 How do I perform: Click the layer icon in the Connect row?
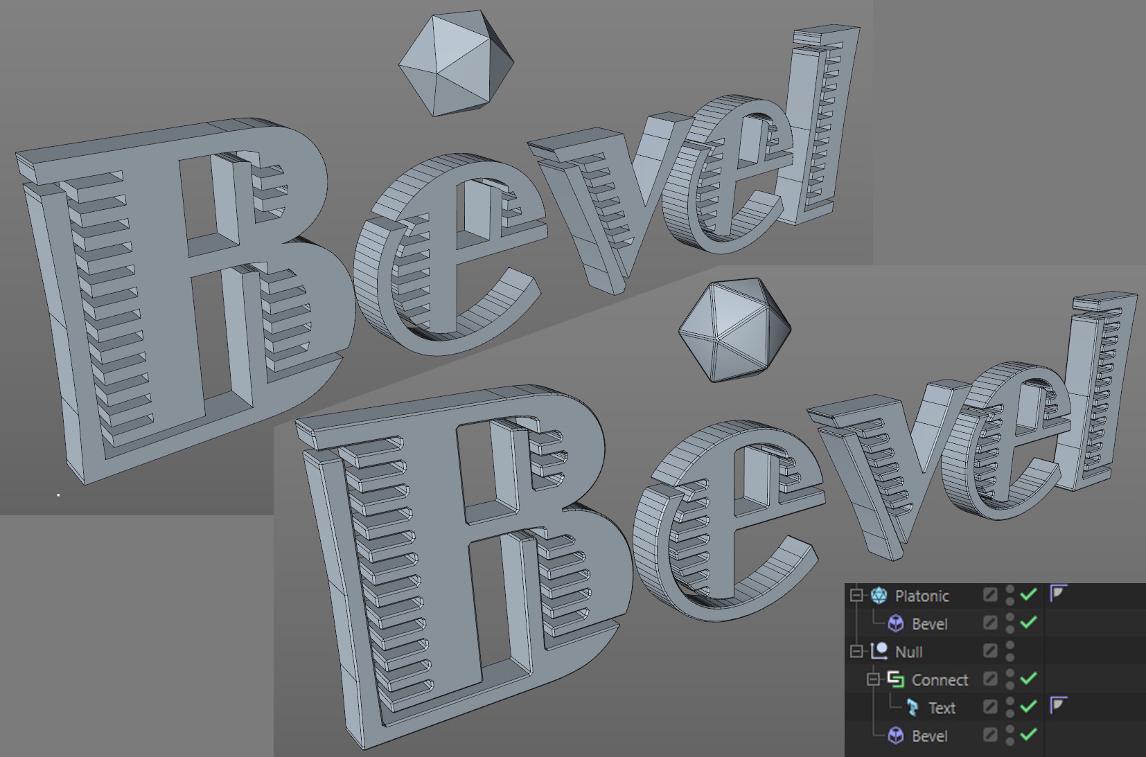(x=990, y=679)
